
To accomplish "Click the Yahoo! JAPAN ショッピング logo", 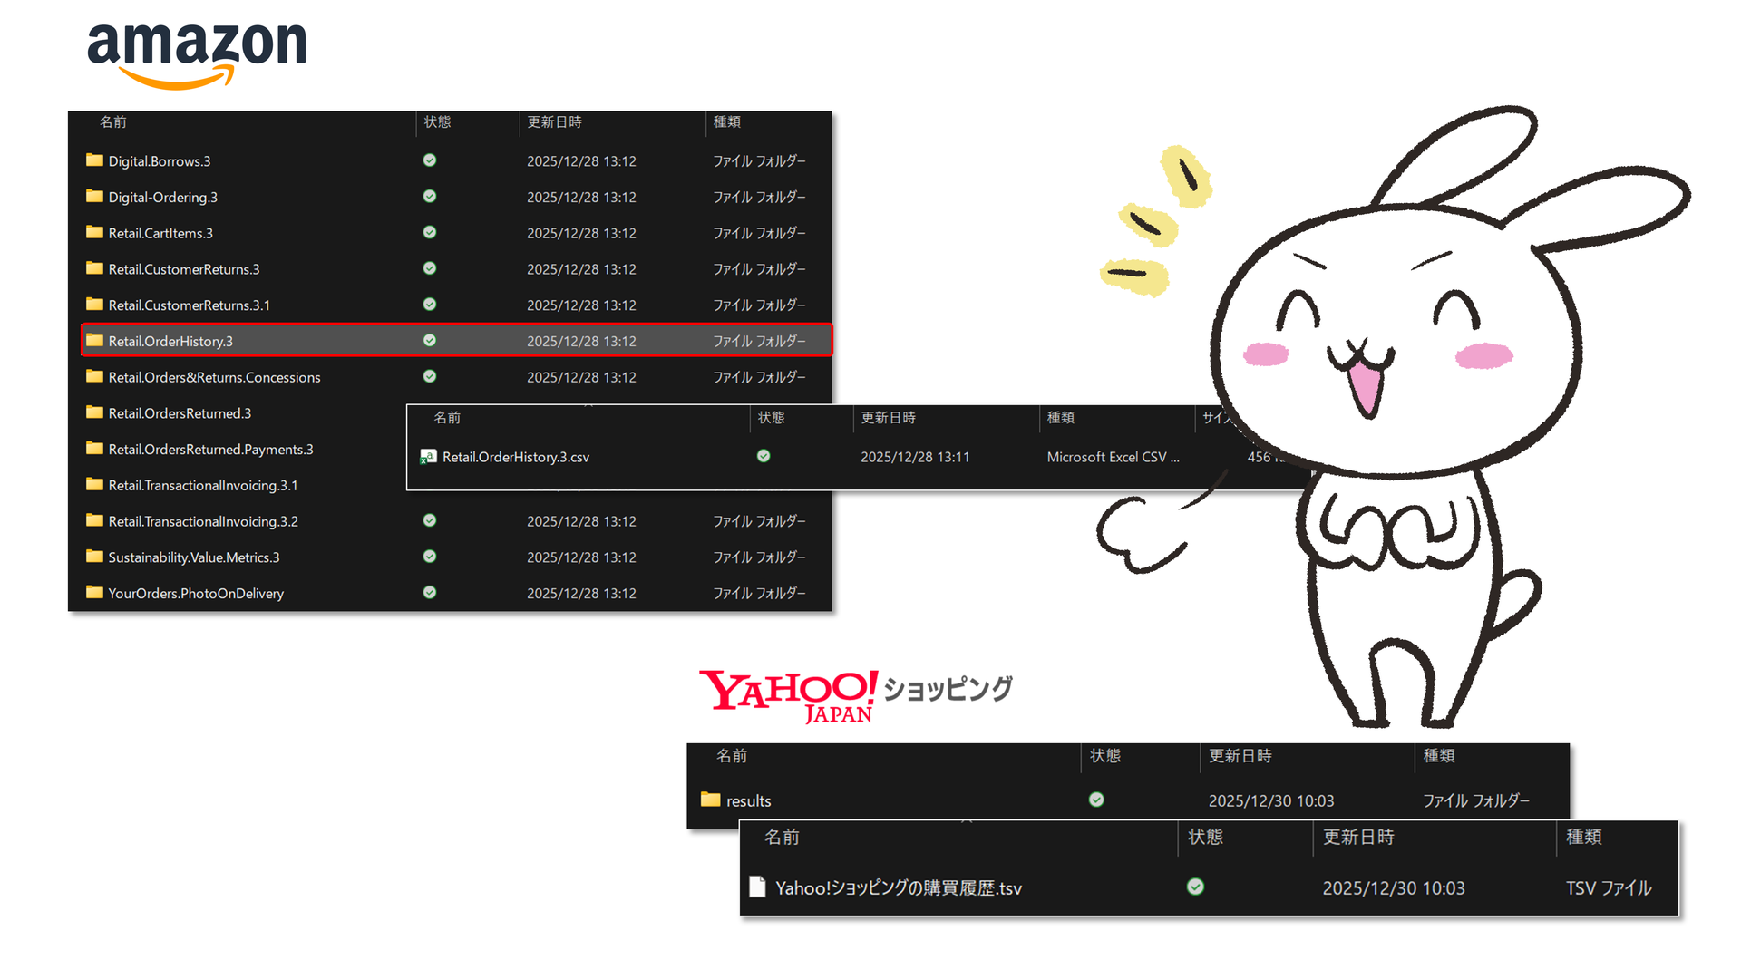I will pos(854,695).
